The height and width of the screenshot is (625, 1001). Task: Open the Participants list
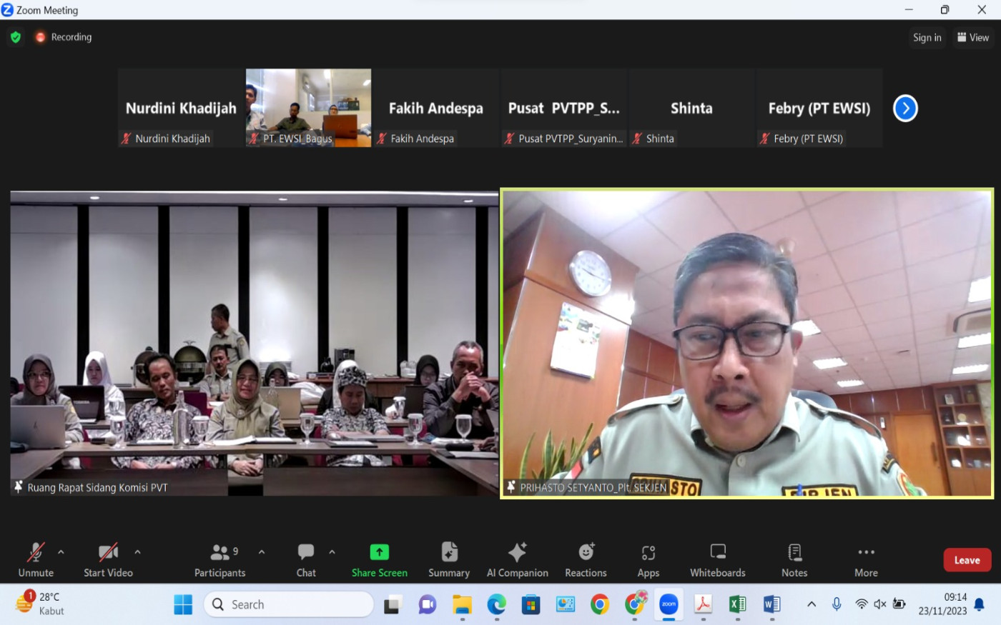[220, 559]
